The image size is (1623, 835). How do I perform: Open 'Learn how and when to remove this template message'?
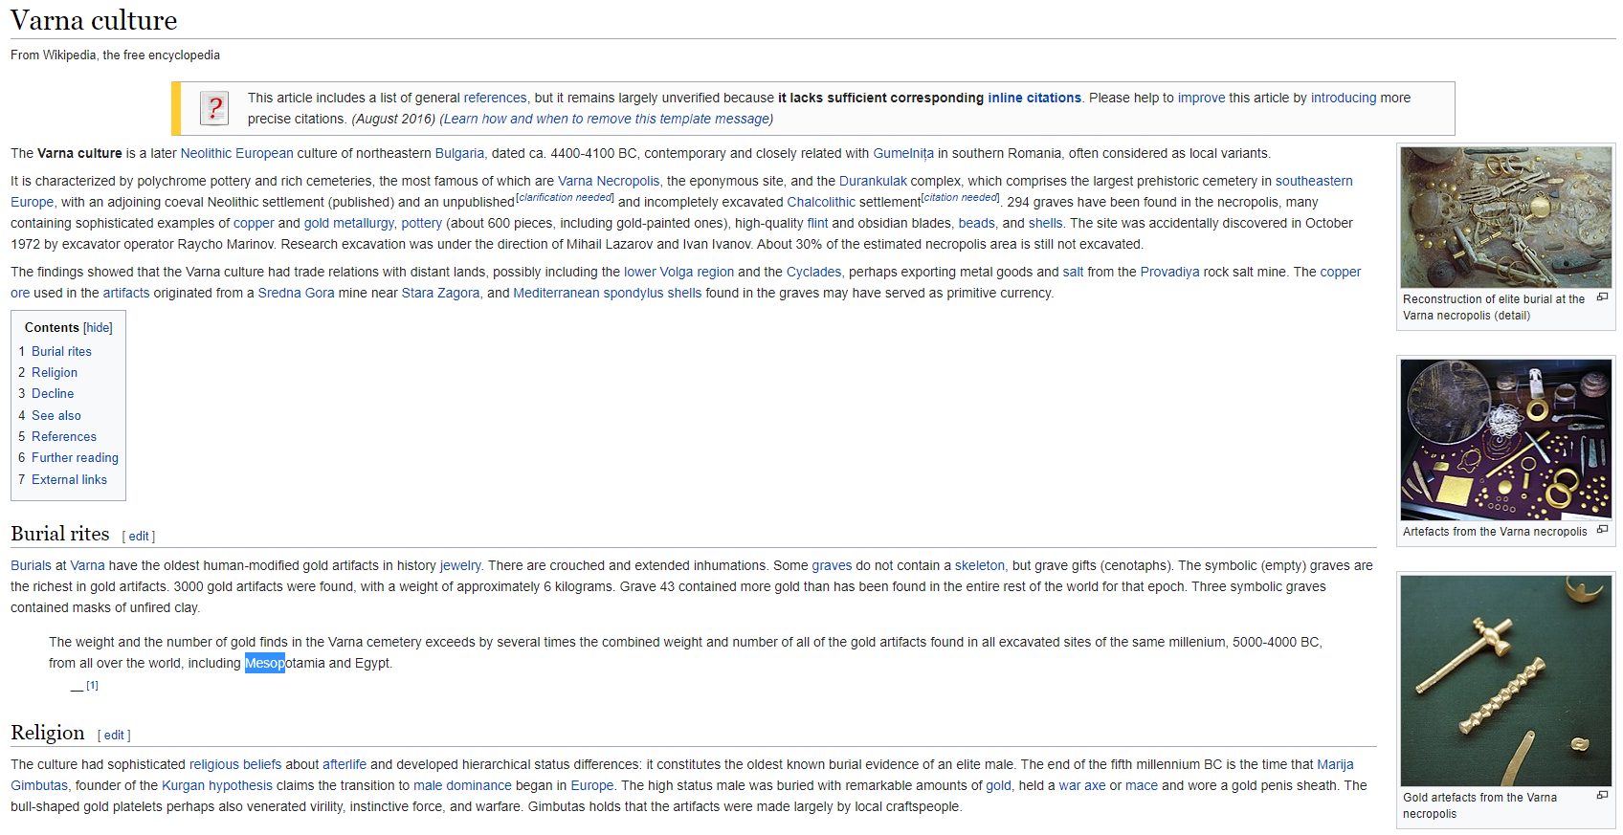click(x=606, y=119)
